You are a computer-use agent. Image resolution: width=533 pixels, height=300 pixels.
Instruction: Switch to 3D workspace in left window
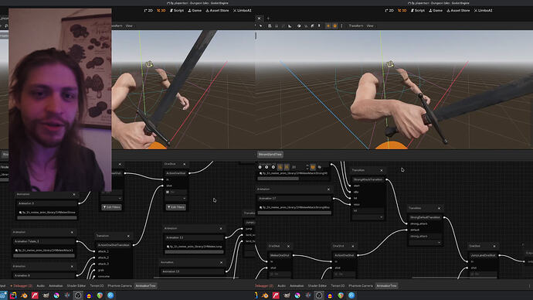point(161,11)
